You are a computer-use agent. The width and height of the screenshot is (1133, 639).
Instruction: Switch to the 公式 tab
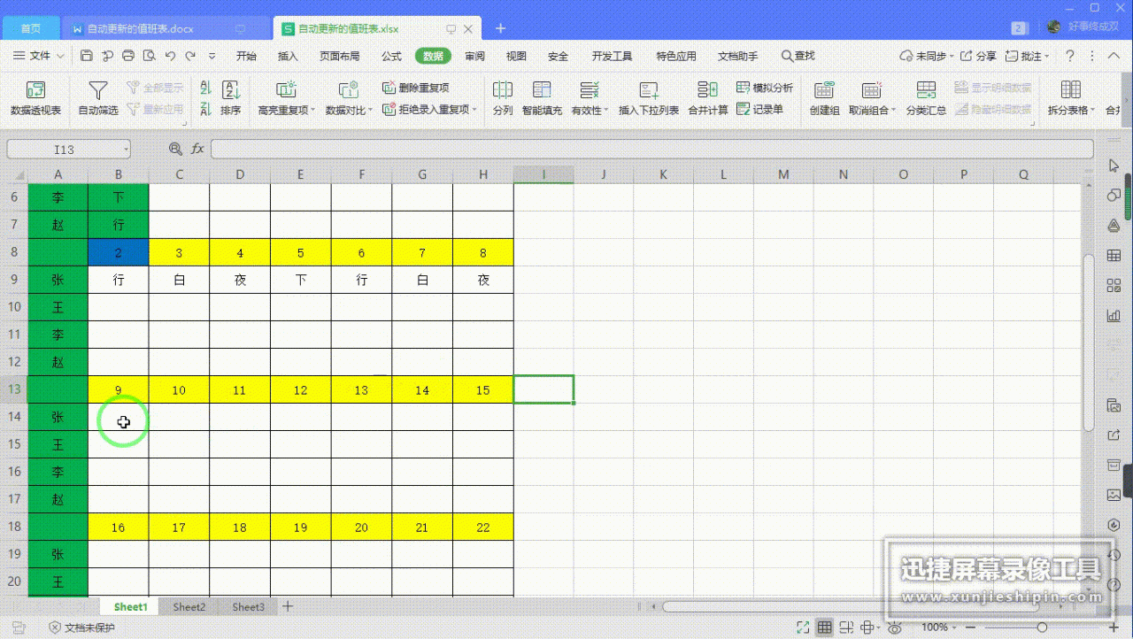(x=391, y=56)
